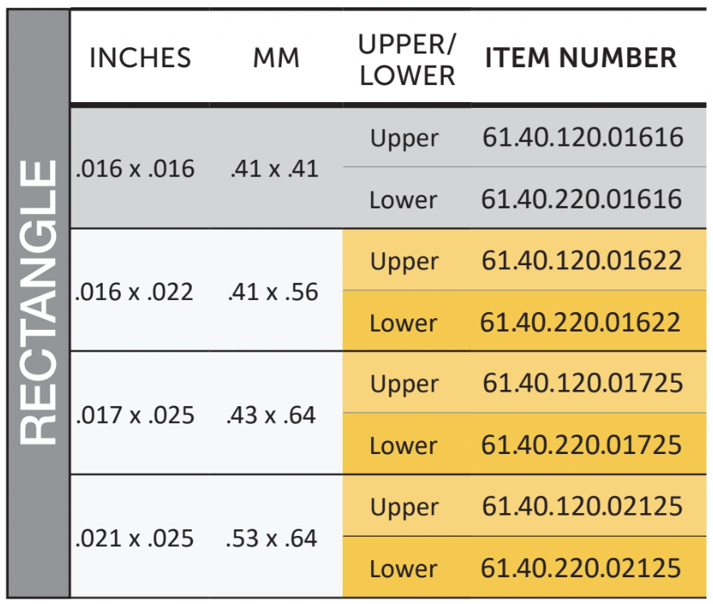The image size is (713, 604).
Task: Click item number 61.40.120.01616
Action: (583, 137)
